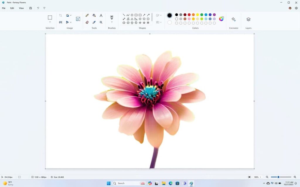Choose the Text tool
Screen dimensions: 300x187
[101, 15]
